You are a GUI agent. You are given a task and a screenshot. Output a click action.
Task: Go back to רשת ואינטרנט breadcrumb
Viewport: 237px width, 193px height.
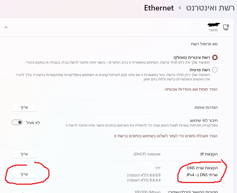click(209, 8)
